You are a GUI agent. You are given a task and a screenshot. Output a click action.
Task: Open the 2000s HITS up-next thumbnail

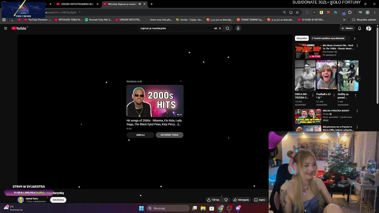pos(155,101)
